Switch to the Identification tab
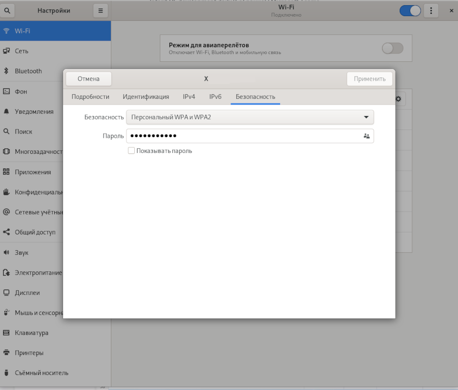Screen dimensions: 458x390 coord(146,97)
